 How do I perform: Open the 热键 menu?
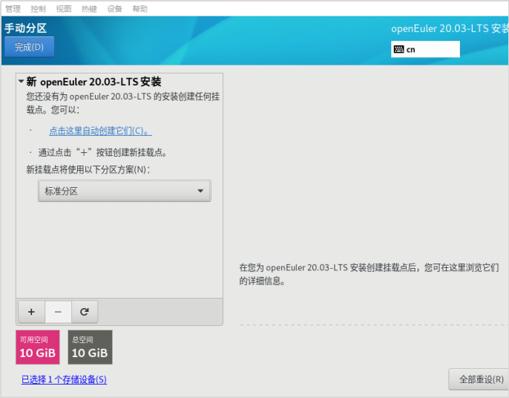click(89, 9)
